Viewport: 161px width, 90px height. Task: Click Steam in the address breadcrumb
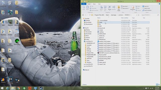(107, 15)
